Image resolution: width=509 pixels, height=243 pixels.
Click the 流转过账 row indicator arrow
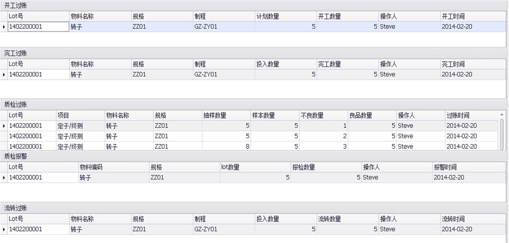coord(4,229)
